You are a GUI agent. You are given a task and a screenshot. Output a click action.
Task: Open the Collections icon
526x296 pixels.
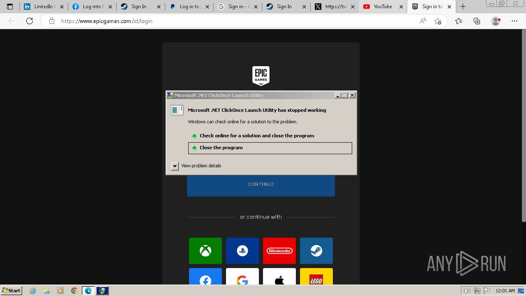[477, 21]
